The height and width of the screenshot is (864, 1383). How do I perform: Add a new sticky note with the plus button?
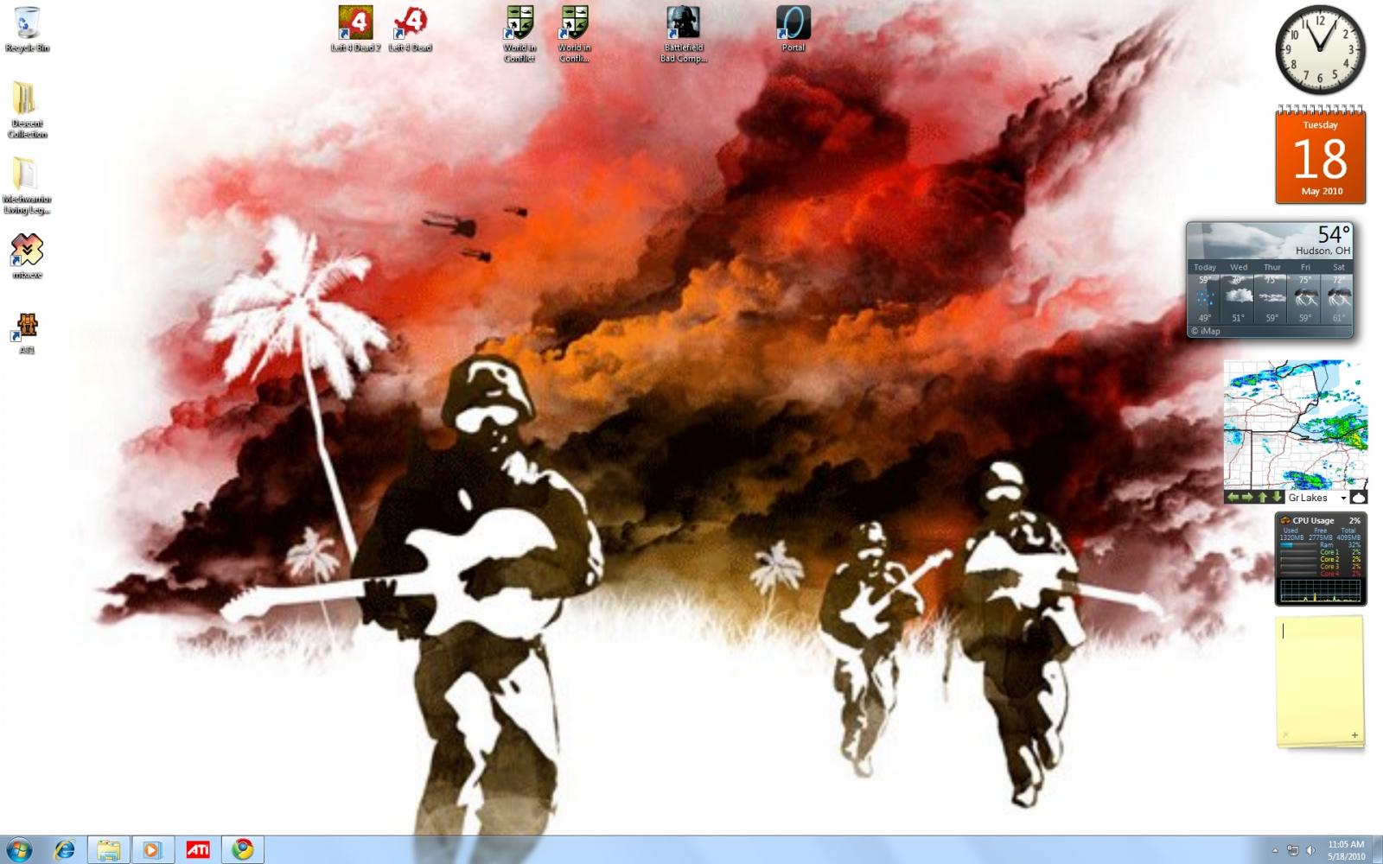click(x=1354, y=735)
